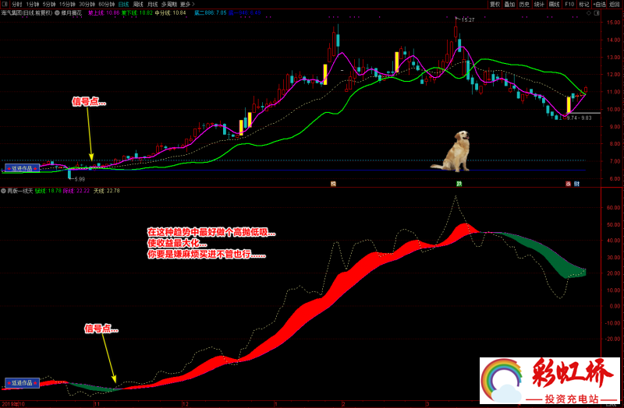624x408 pixels.
Task: Switch to 分时 intraday view
Action: [16, 5]
